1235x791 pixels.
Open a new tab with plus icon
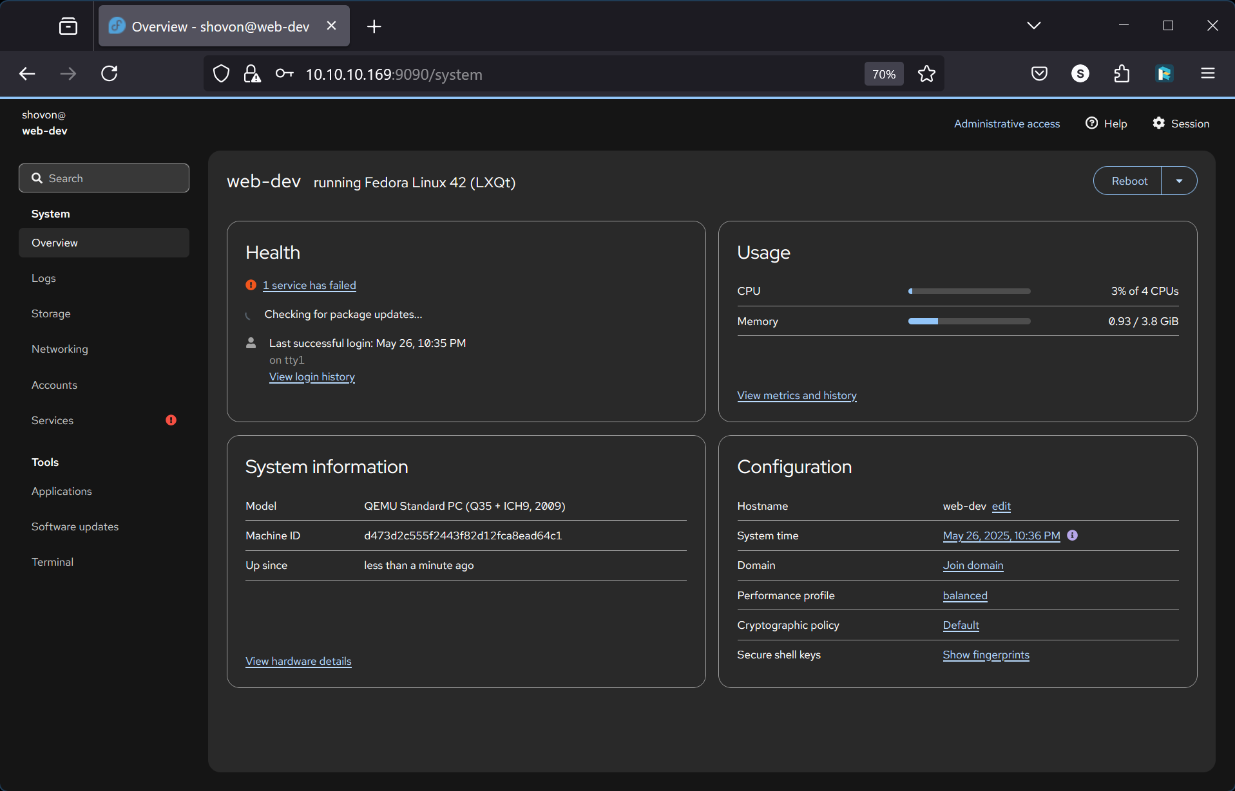click(374, 26)
